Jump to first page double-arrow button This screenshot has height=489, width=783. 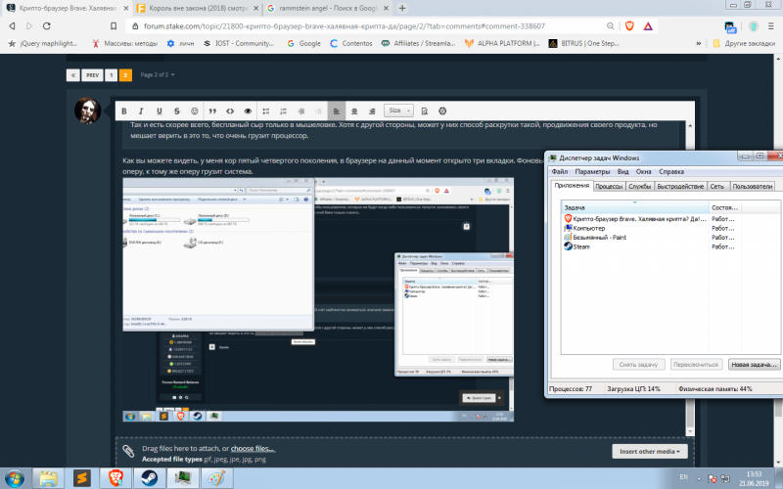pos(72,75)
